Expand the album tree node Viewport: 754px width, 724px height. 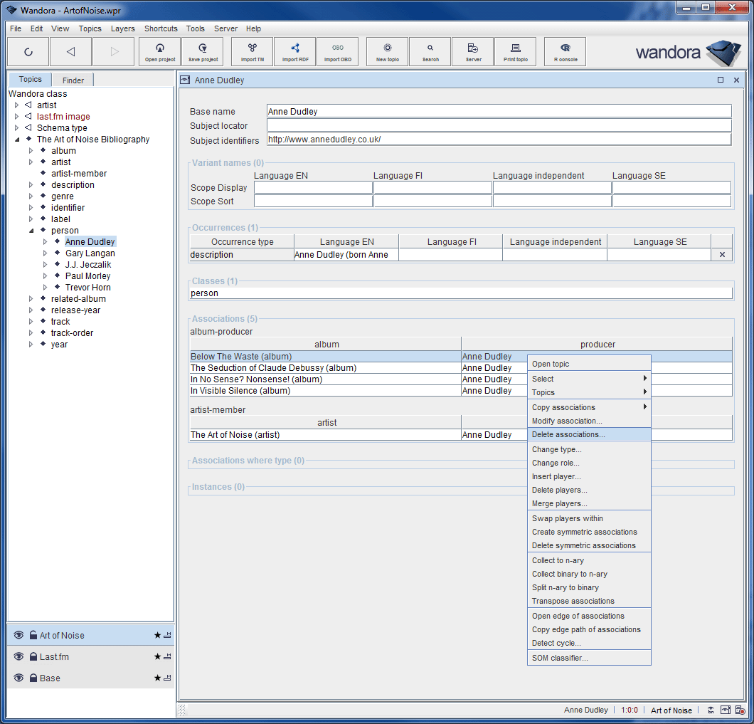(31, 151)
